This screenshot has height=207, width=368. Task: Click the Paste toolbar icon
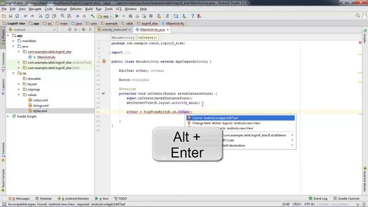[x=54, y=16]
